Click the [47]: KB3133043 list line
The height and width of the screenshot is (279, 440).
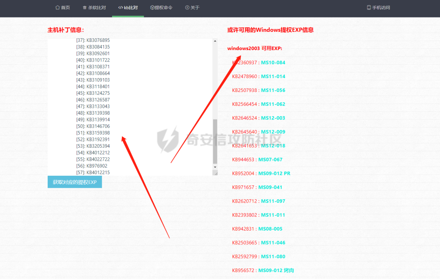pos(93,107)
